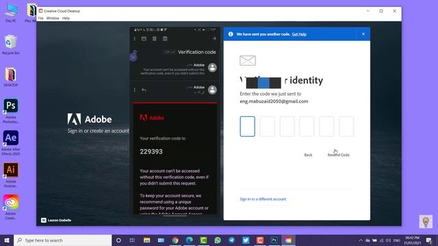
Task: Star the Verification code email
Action: coord(135,52)
